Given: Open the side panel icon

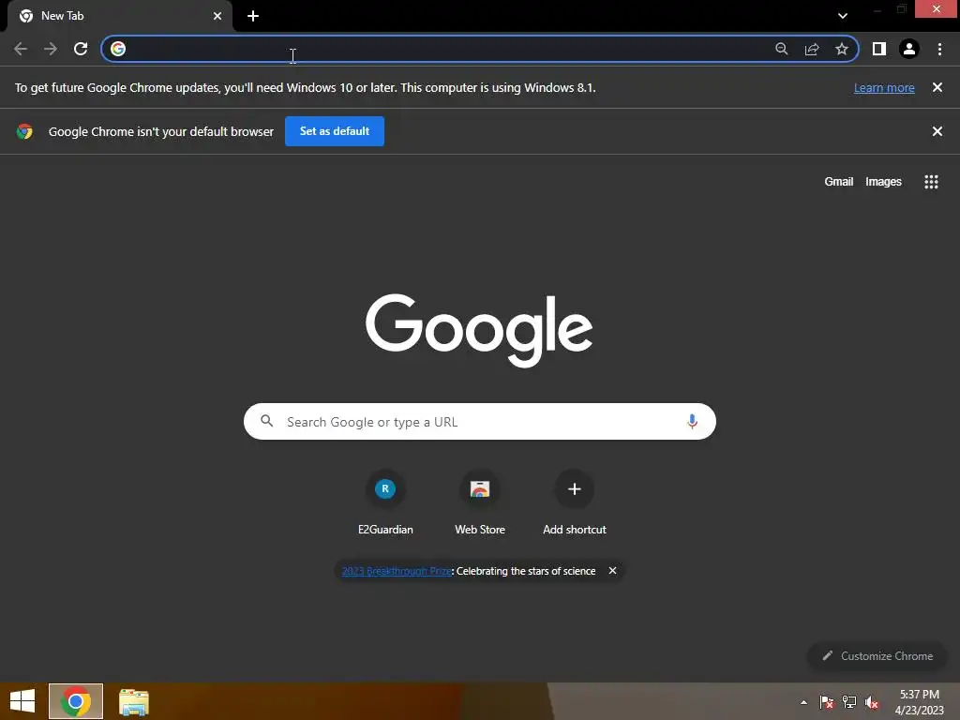Looking at the screenshot, I should (879, 49).
